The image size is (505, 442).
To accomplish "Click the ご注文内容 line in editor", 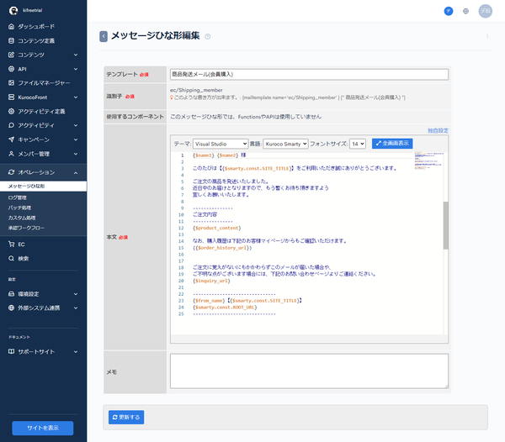I will [x=205, y=214].
